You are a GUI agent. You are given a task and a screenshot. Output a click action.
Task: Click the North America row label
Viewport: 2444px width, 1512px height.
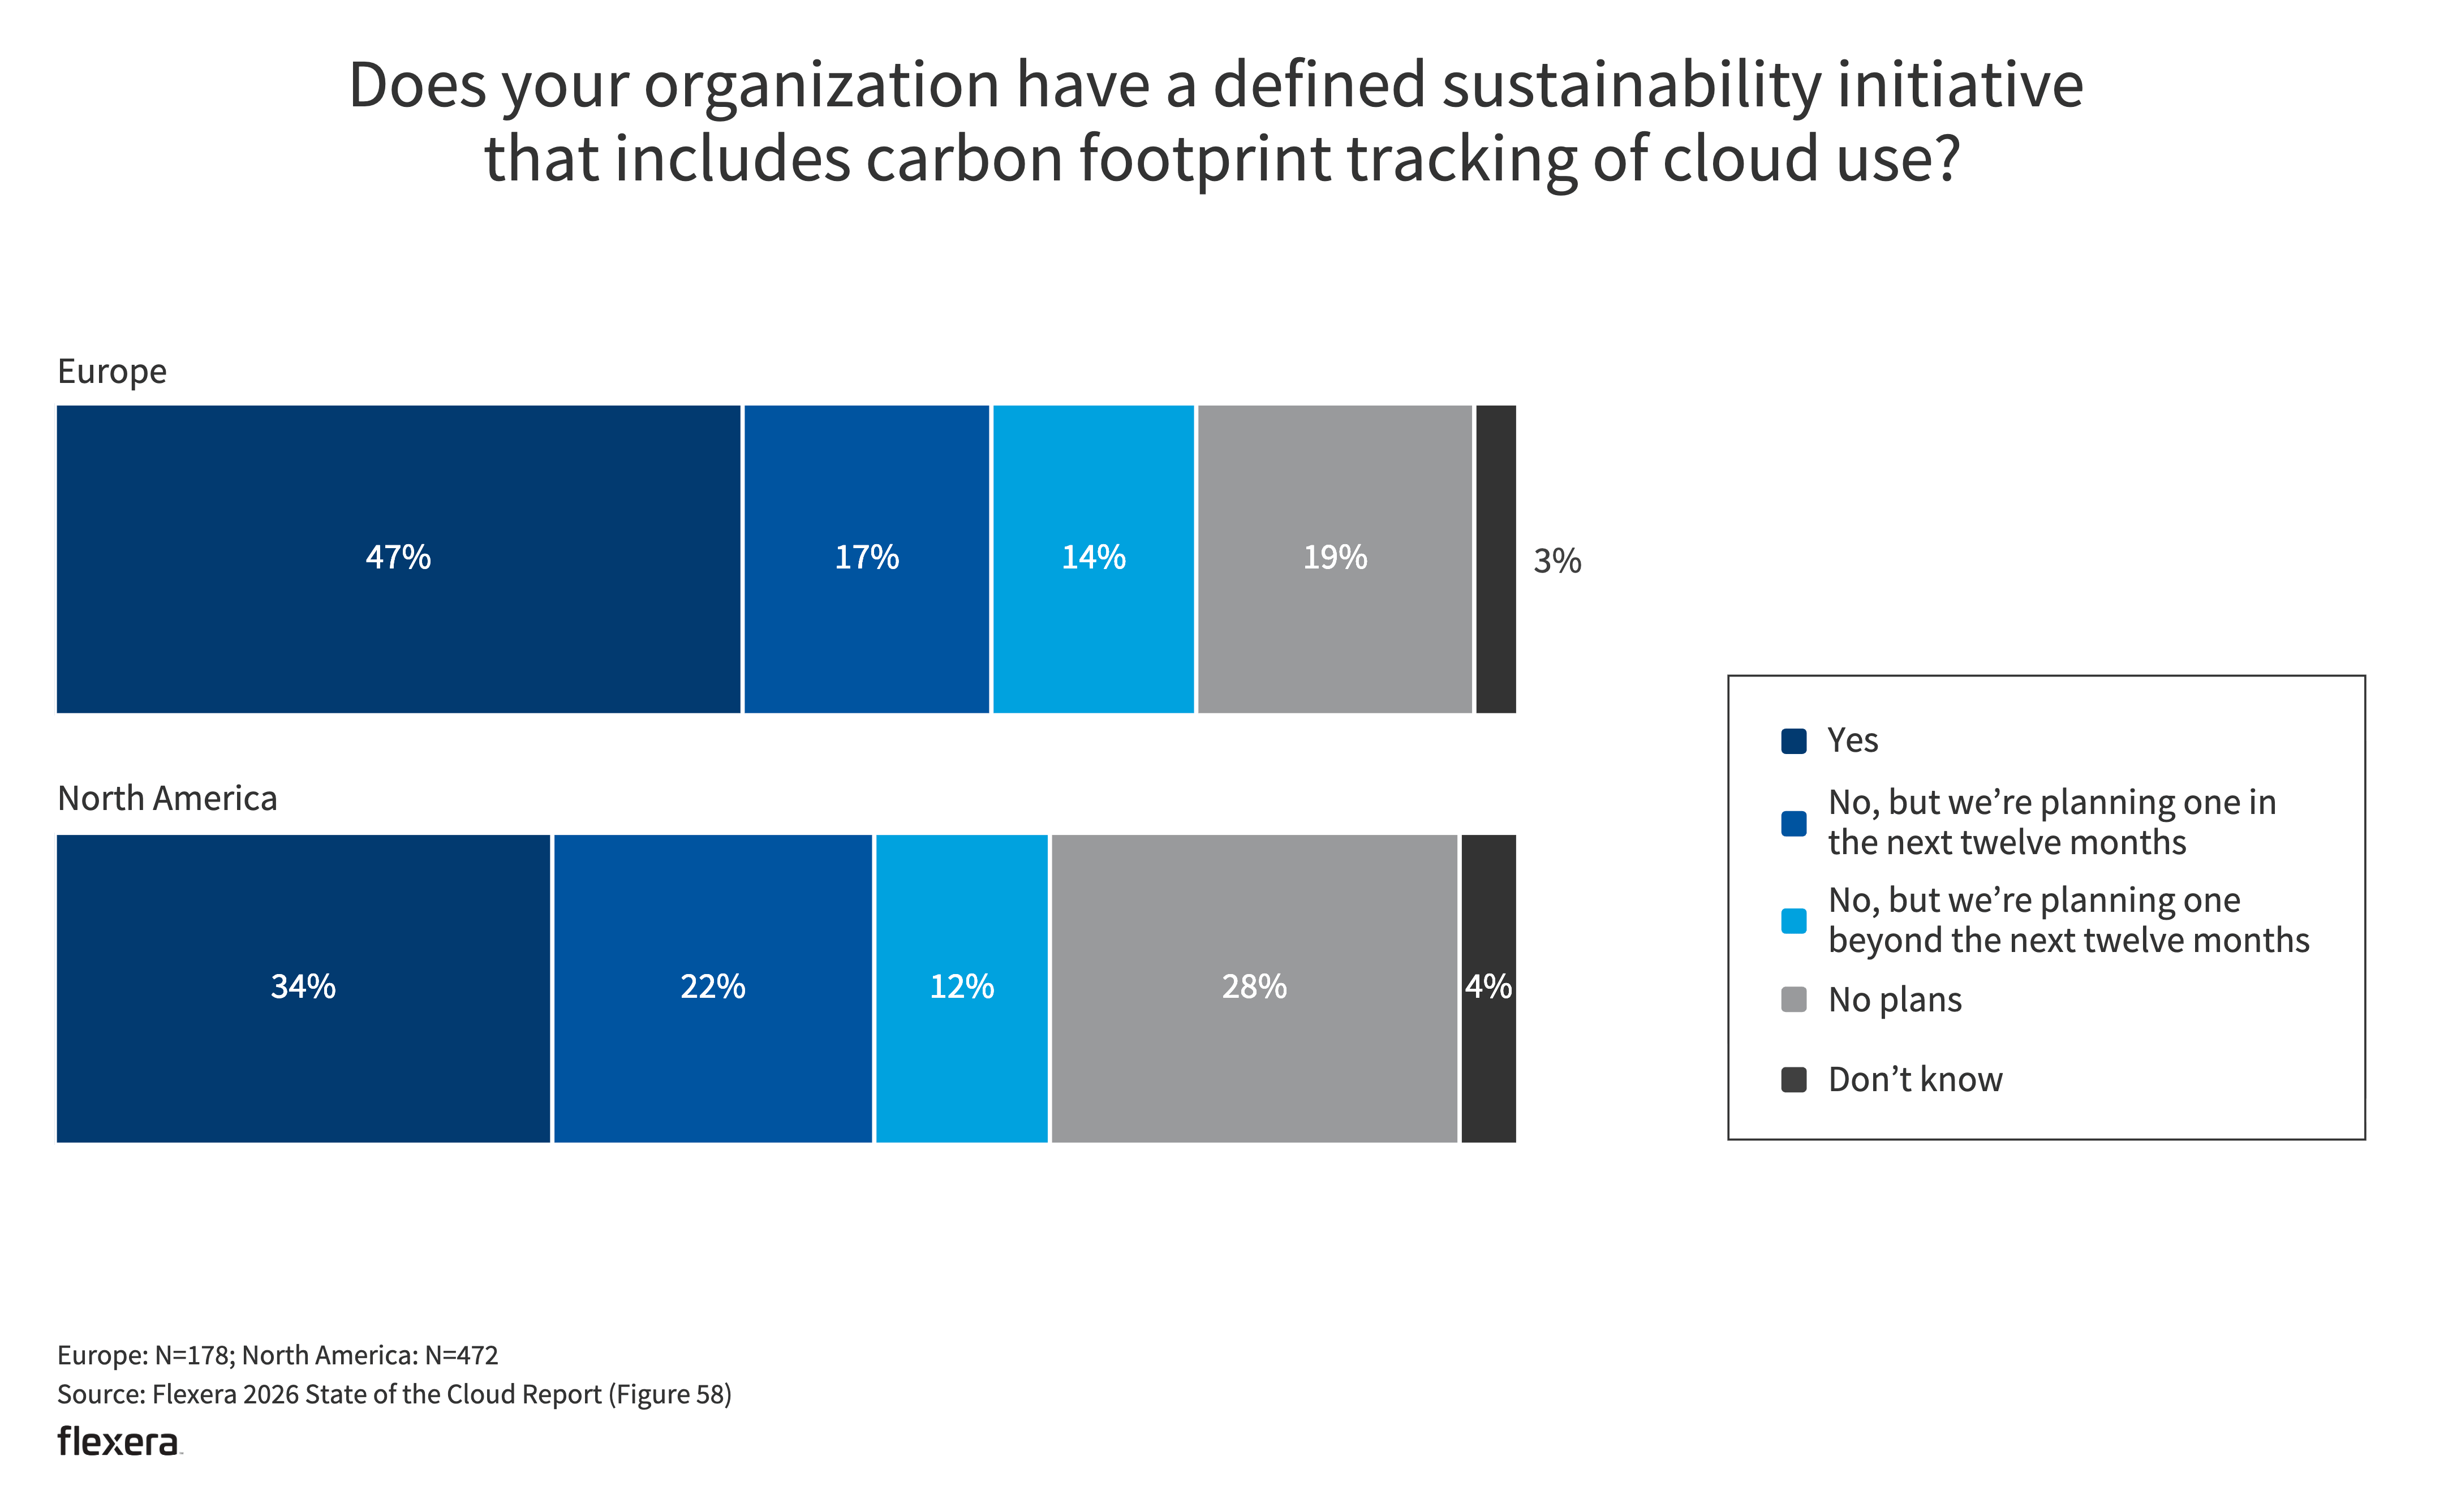click(167, 798)
